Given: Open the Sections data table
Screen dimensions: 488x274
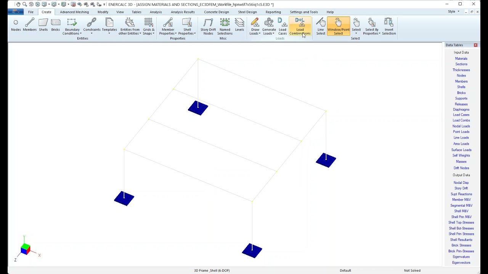Looking at the screenshot, I should pos(461,64).
